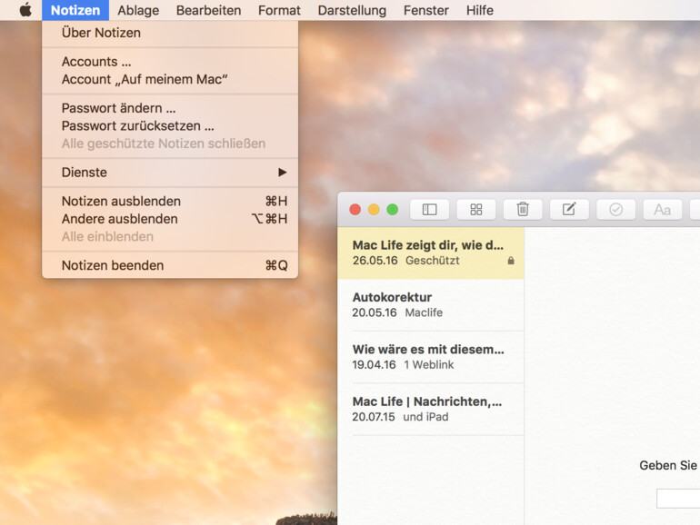This screenshot has width=700, height=525.
Task: Choose Notizen beenden to quit
Action: coord(170,265)
